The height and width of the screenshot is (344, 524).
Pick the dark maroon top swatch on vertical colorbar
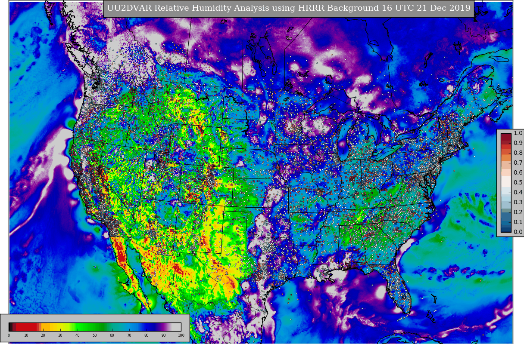pyautogui.click(x=506, y=137)
